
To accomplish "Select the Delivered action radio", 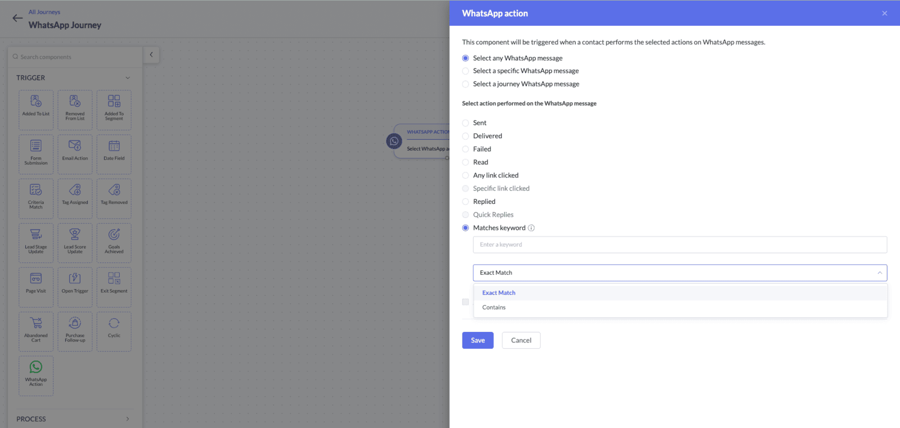I will [465, 136].
